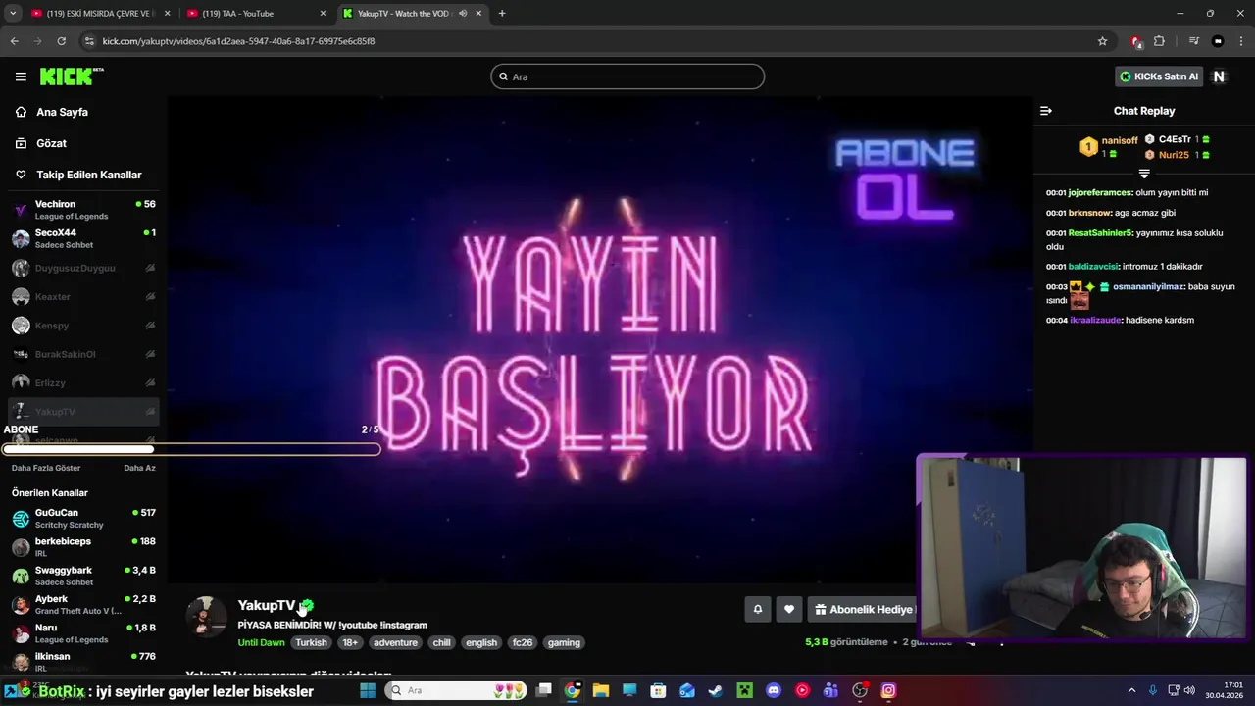
Task: Bookmark this page with star icon
Action: pyautogui.click(x=1102, y=41)
